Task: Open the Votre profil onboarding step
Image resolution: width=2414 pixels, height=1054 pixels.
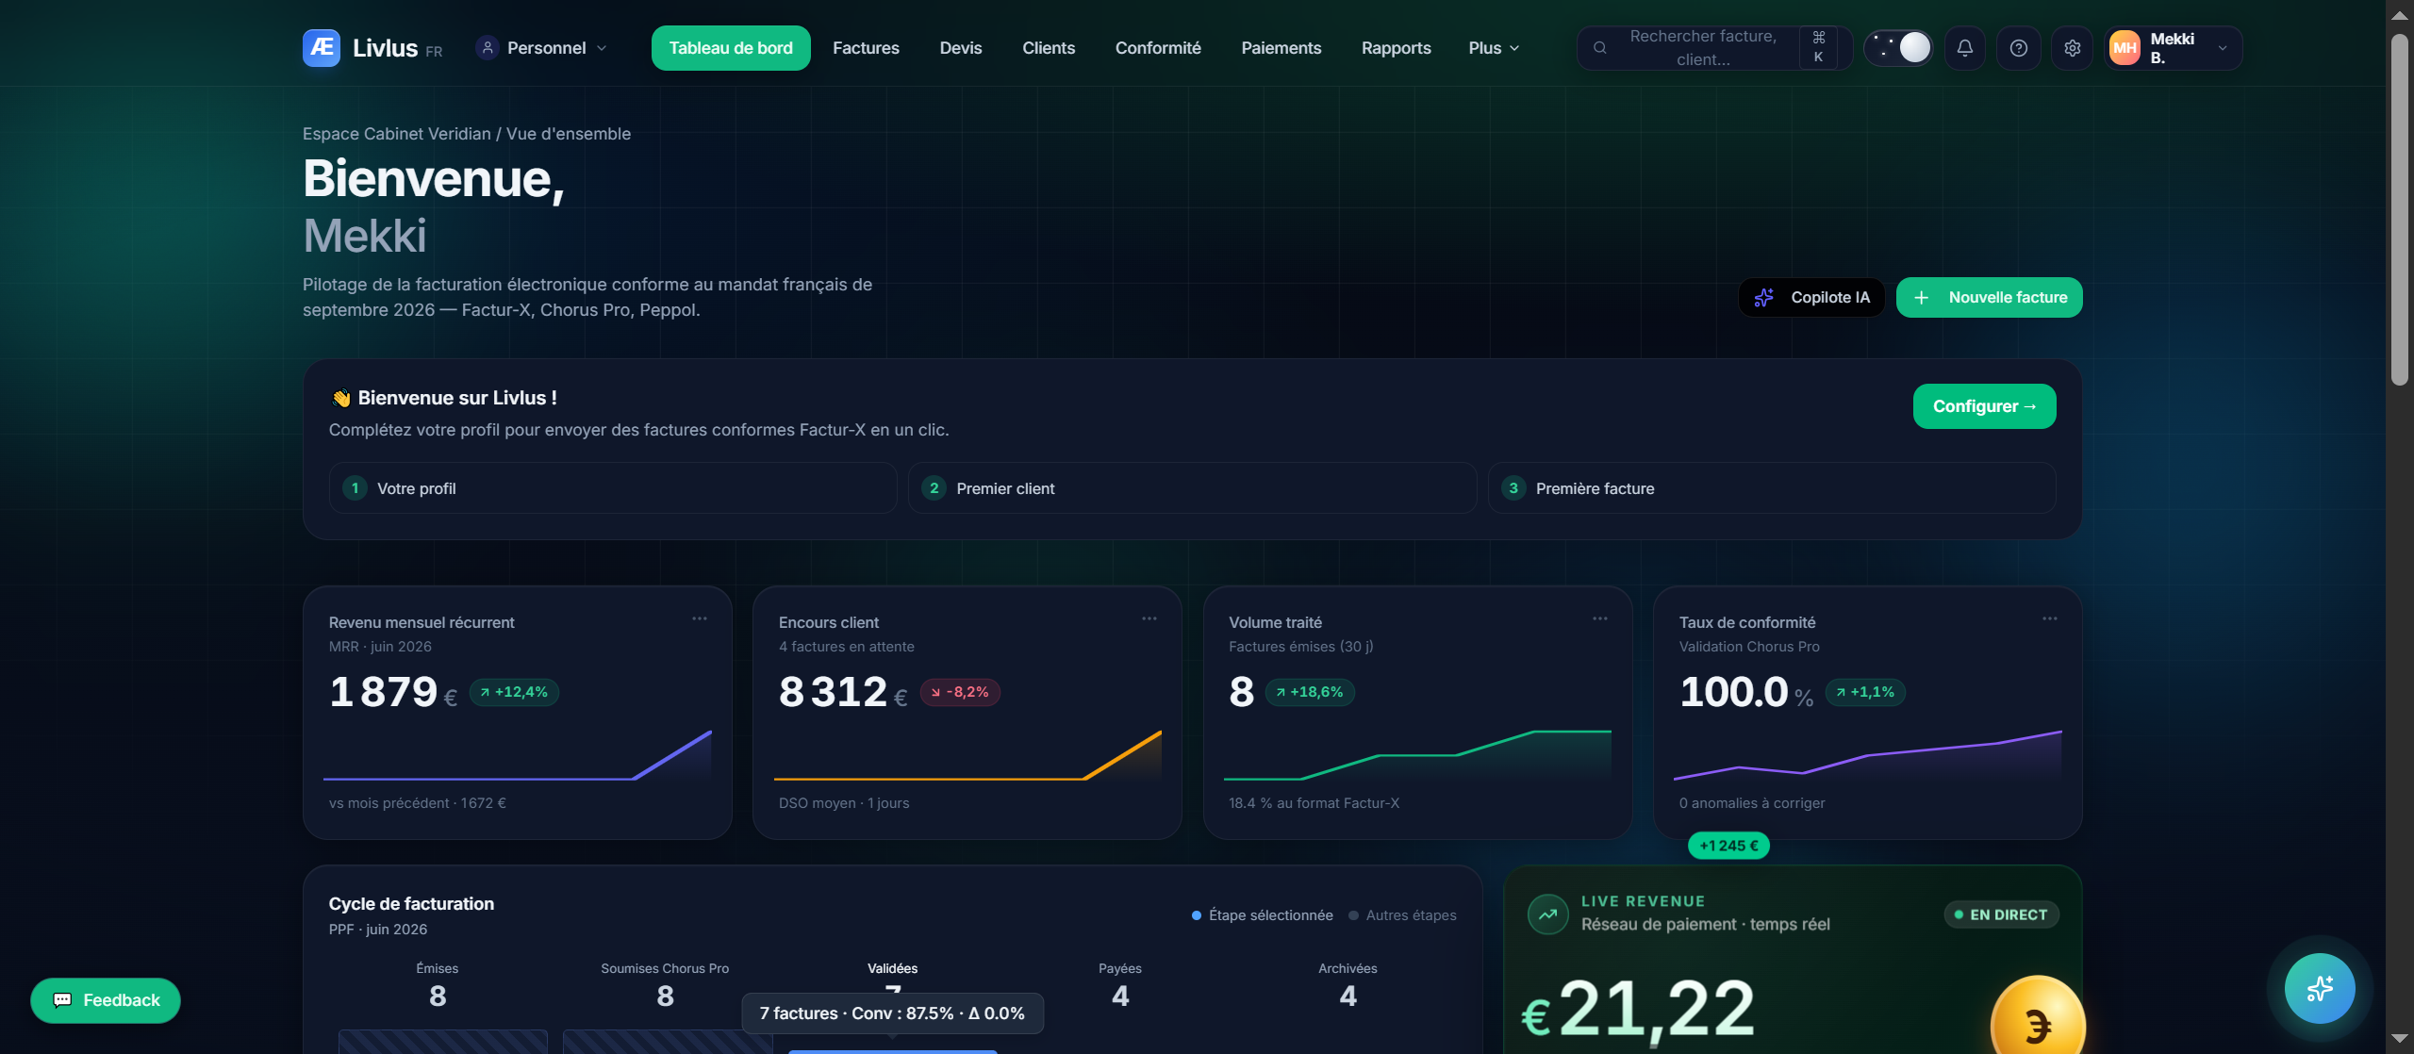Action: 613,488
